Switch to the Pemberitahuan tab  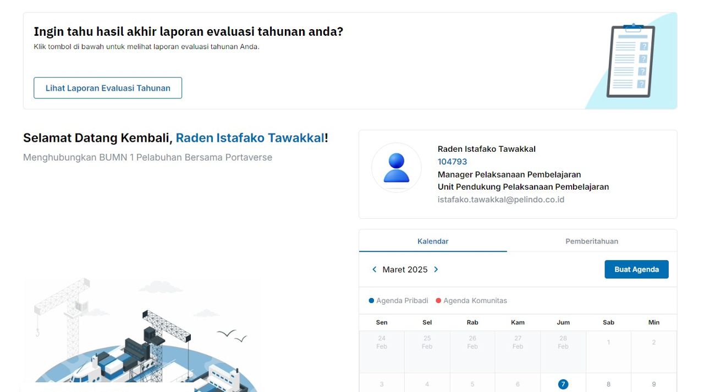tap(592, 241)
